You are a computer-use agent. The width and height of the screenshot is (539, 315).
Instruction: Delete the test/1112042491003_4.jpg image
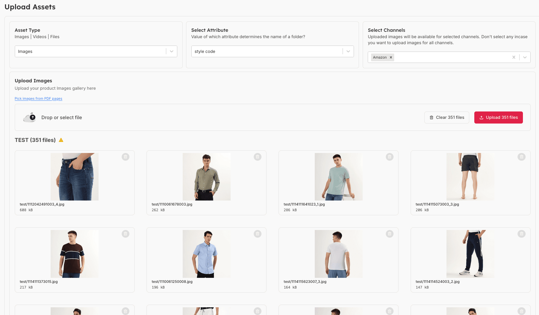[x=125, y=157]
